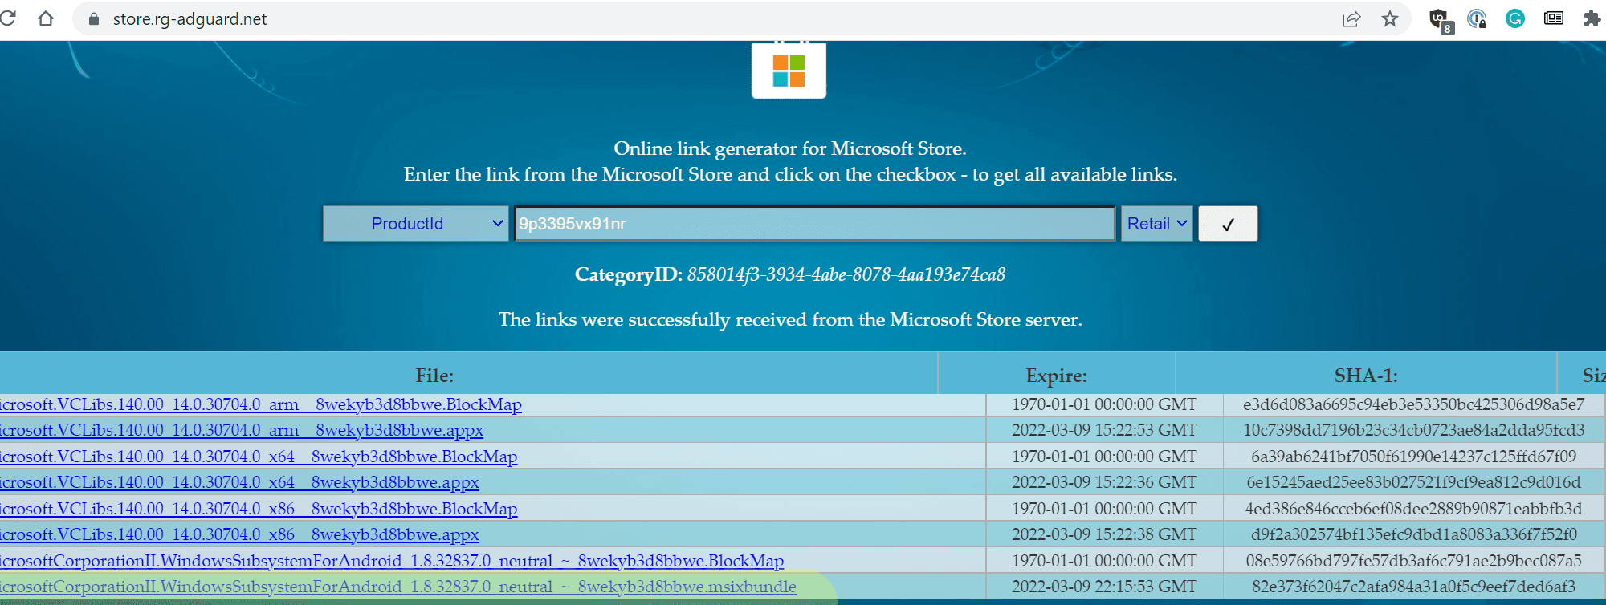View site security lock info
The height and width of the screenshot is (605, 1606).
click(x=94, y=19)
